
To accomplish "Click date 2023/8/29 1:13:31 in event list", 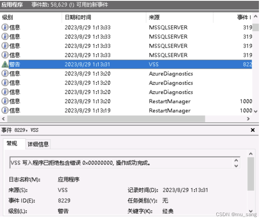I will click(x=87, y=64).
